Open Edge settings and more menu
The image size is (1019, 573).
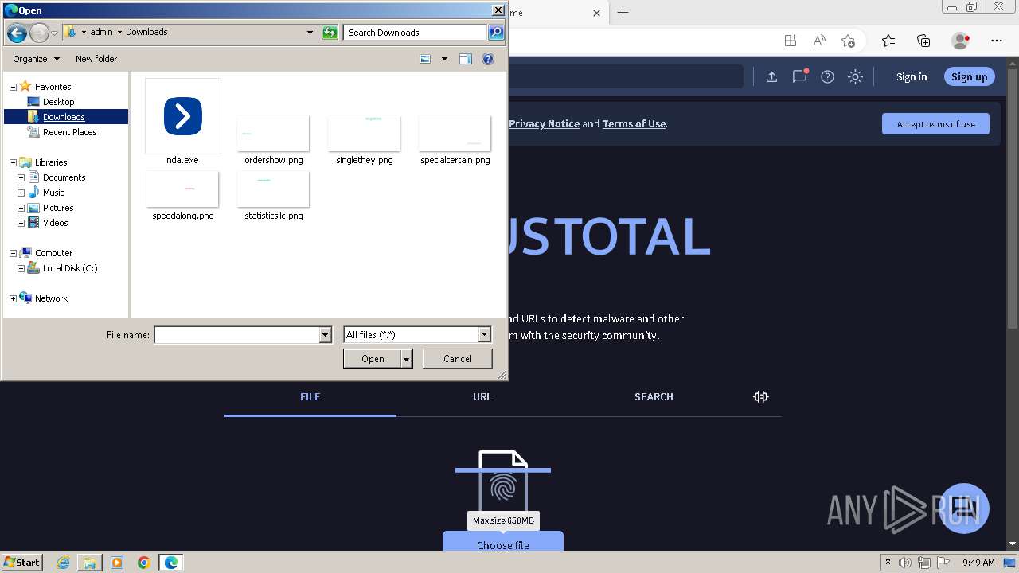pos(997,41)
